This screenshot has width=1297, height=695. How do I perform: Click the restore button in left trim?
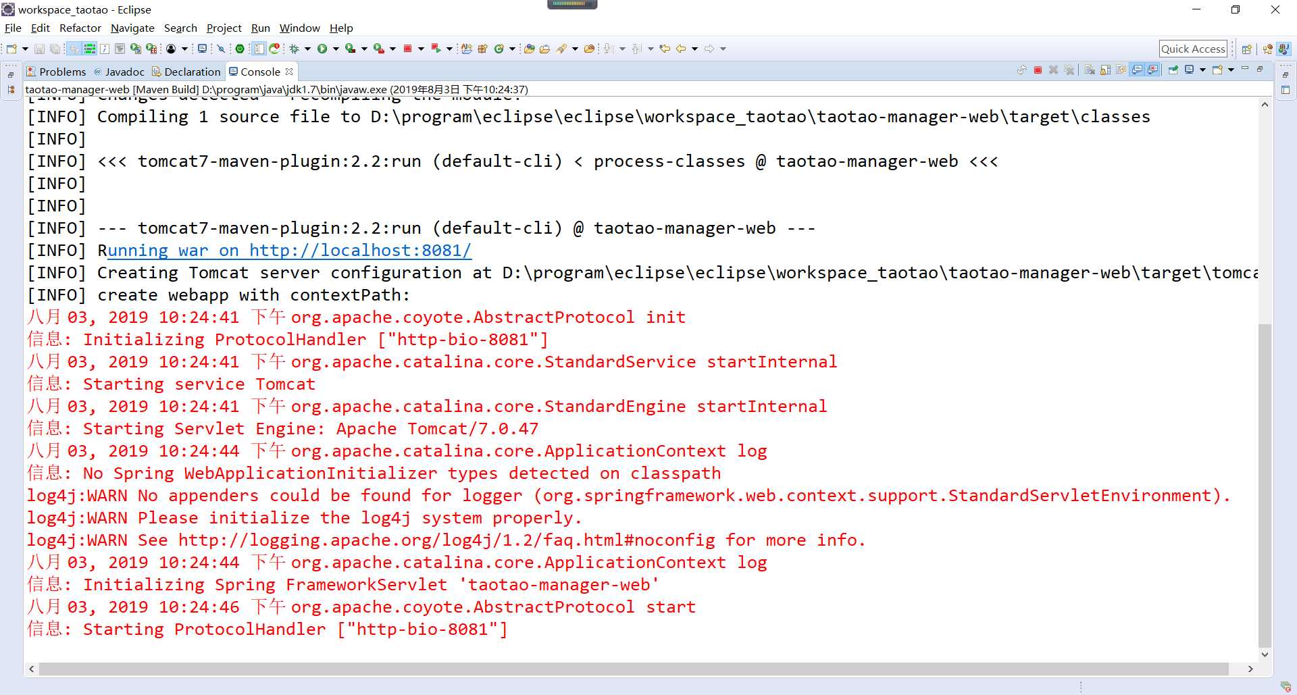(x=11, y=74)
